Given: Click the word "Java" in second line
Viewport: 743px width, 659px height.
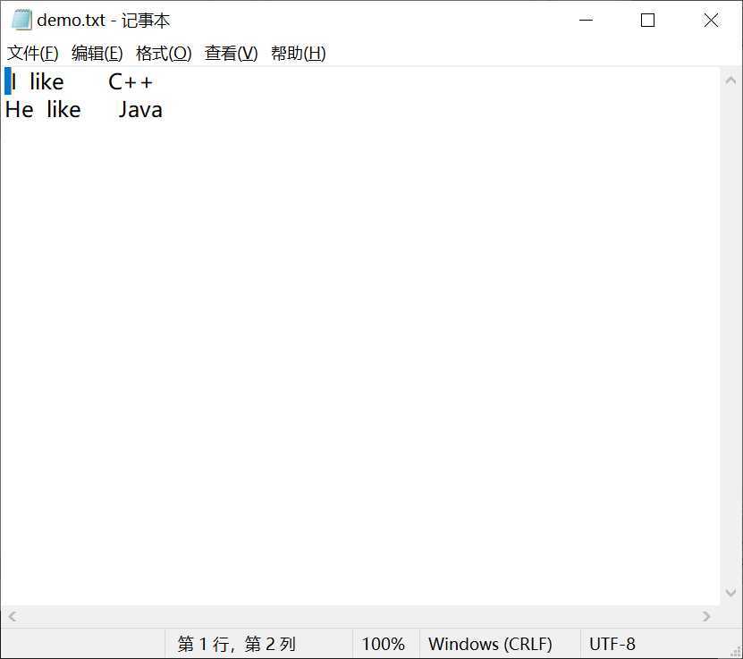Looking at the screenshot, I should click(140, 110).
